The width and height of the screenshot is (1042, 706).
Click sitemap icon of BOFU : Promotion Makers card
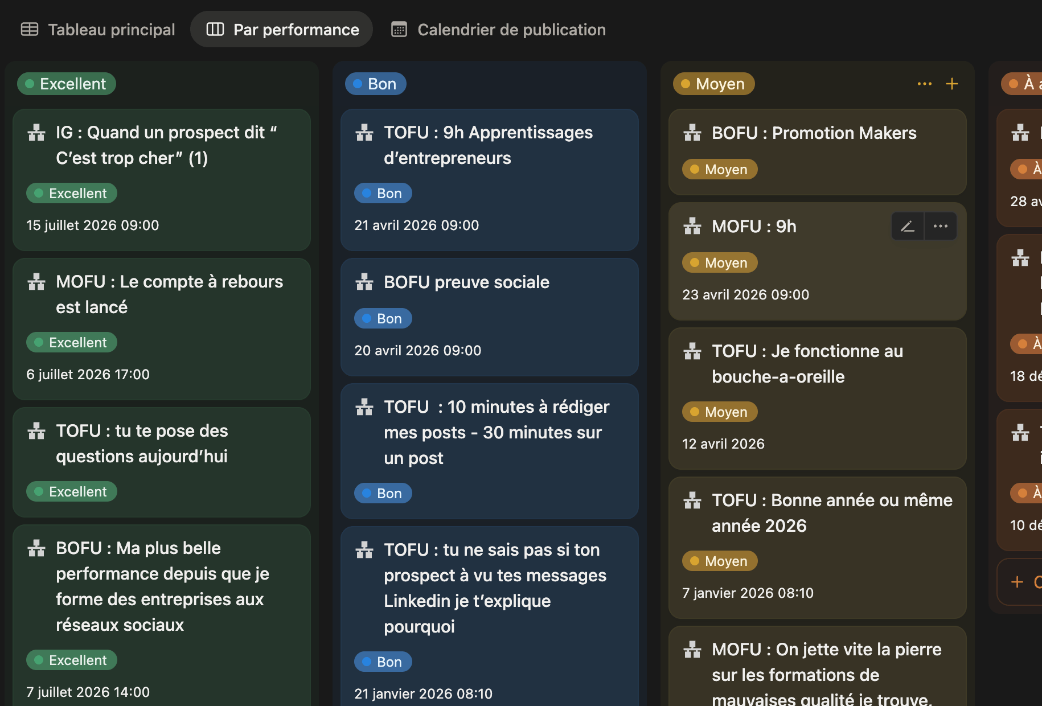coord(692,133)
